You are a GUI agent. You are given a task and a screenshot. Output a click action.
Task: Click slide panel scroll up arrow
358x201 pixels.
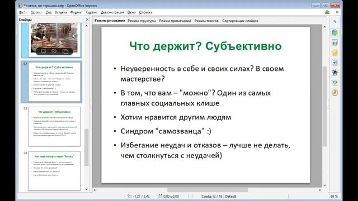point(86,26)
